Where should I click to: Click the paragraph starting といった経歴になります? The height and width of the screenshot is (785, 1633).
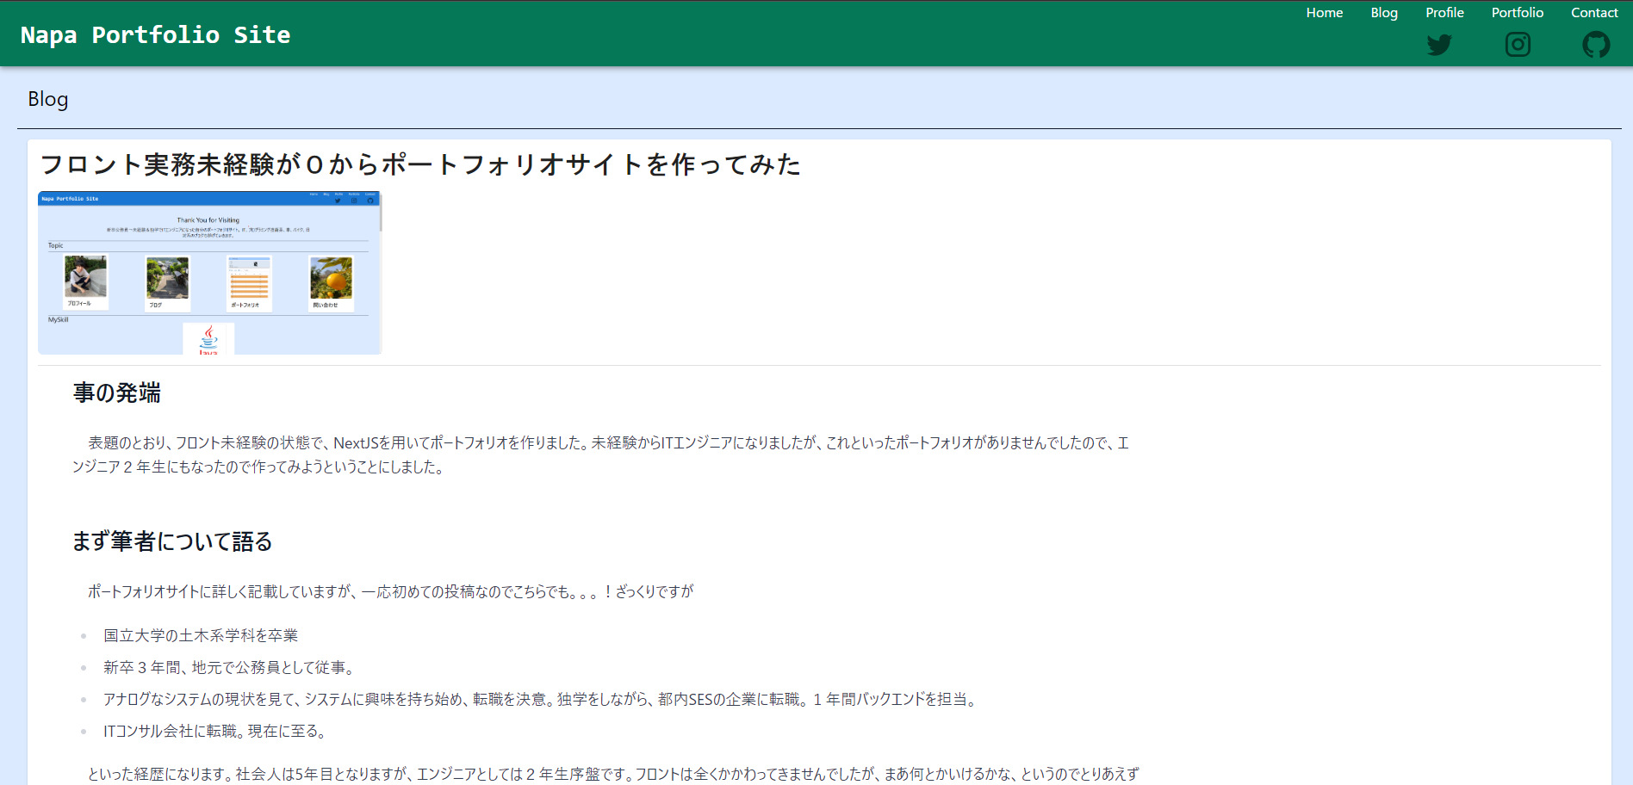click(x=613, y=774)
